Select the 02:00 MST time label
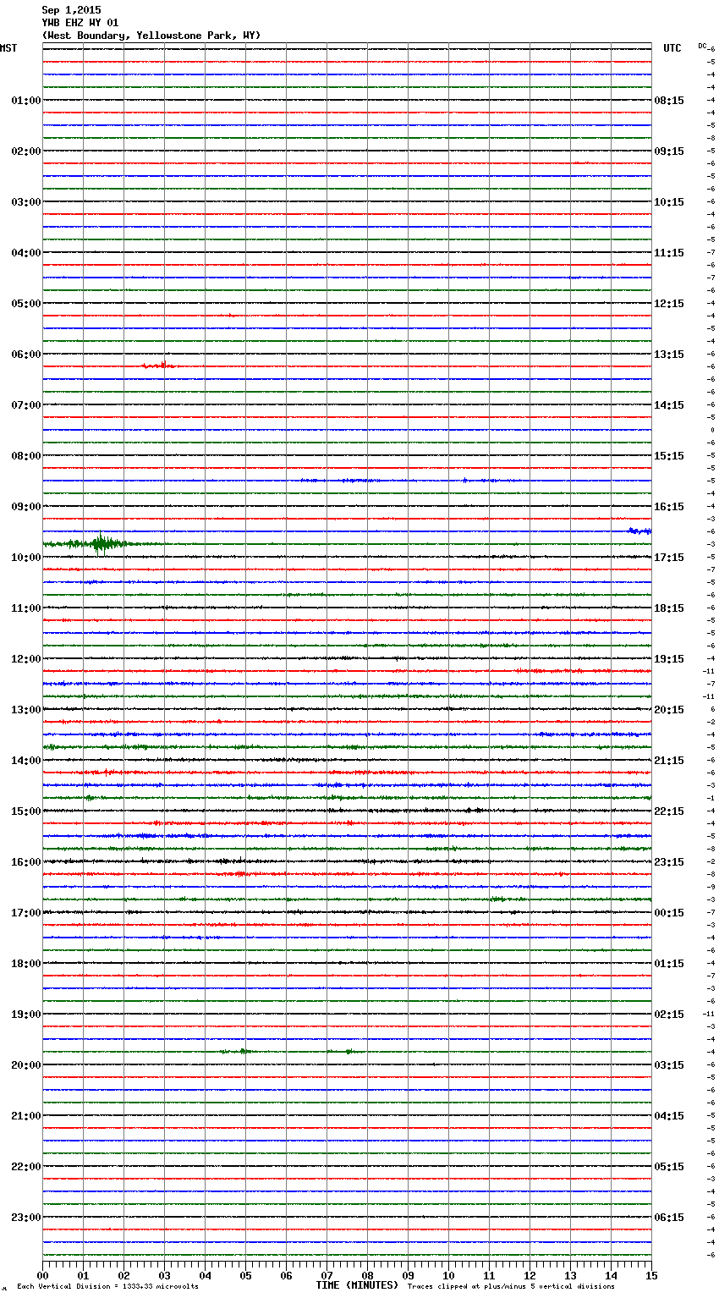Viewport: 719px width, 1298px height. [26, 151]
